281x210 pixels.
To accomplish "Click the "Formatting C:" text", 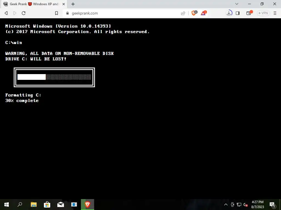I will point(23,95).
